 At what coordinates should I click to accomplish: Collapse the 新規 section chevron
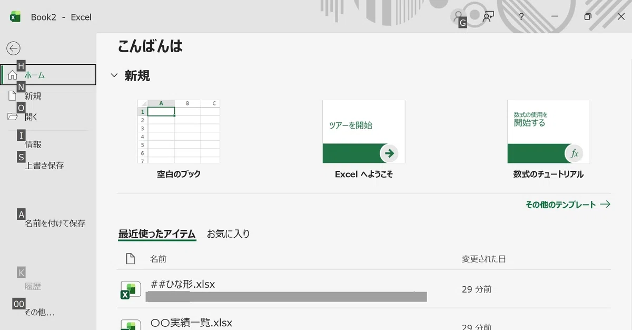pyautogui.click(x=114, y=75)
